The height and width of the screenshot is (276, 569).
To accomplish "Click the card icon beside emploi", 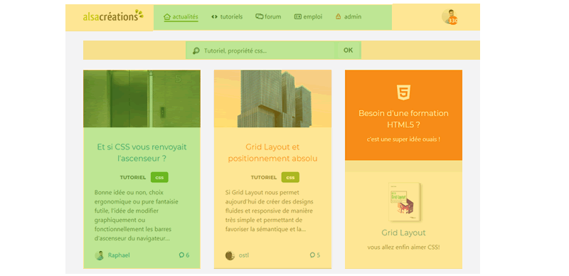I will click(x=298, y=16).
